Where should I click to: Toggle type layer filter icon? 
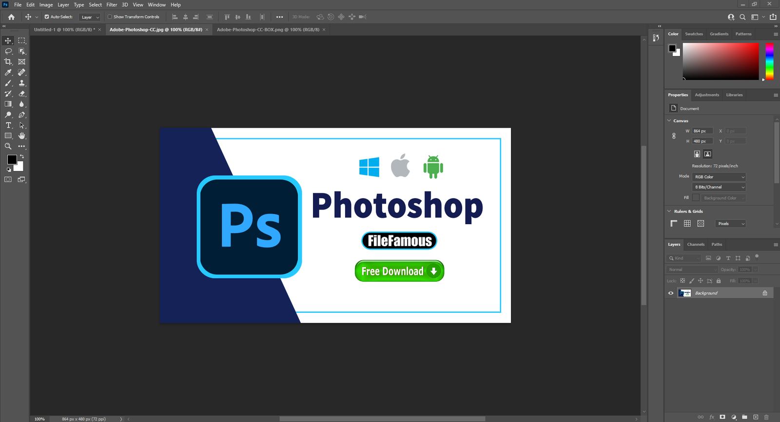pyautogui.click(x=728, y=258)
